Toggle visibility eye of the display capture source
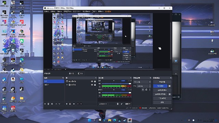 tap(92, 81)
